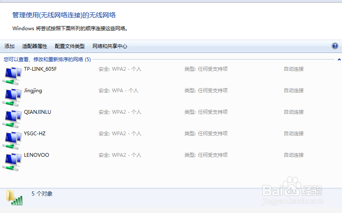
Task: Click 自动连接 in YSGC-HZ row
Action: (x=294, y=134)
